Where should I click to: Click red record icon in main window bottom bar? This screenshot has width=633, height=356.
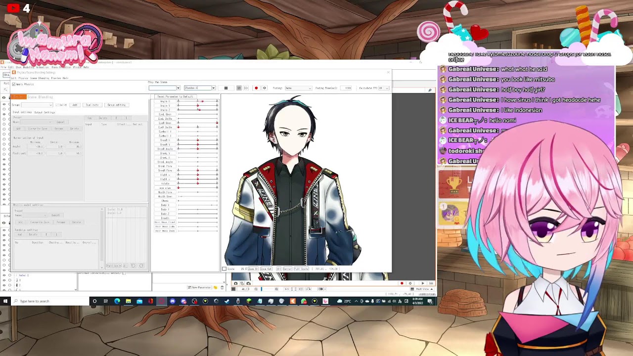402,283
